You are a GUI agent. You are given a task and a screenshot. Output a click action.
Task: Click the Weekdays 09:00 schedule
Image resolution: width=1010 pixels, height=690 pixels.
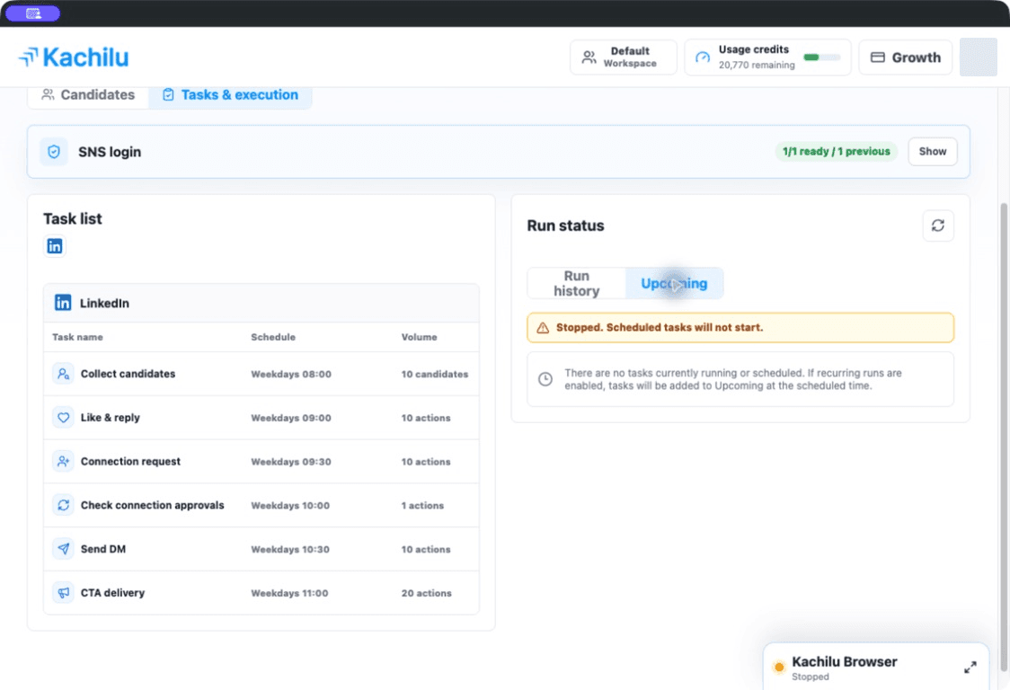pyautogui.click(x=291, y=418)
